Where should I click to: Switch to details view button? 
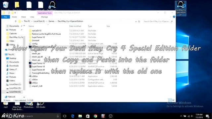170,100
